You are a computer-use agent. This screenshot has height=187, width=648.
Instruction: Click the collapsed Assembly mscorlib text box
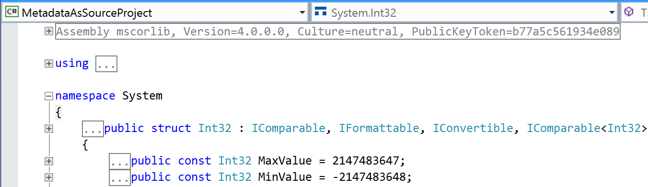click(338, 32)
